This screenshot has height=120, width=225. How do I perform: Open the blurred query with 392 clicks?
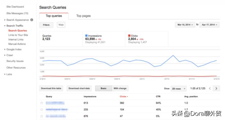point(55,103)
